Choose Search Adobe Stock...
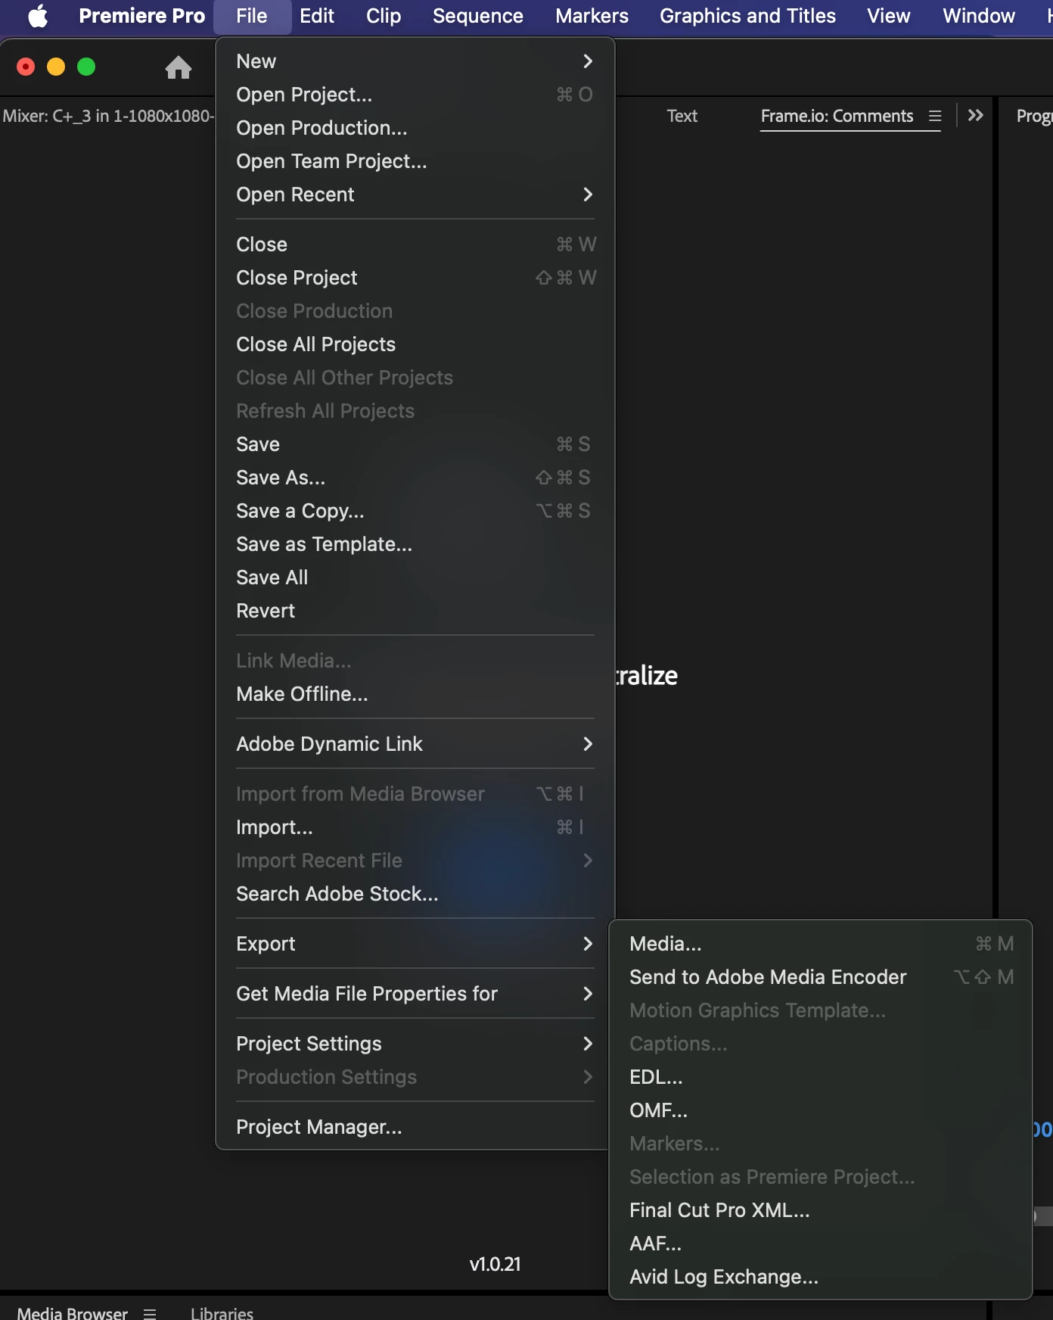Screen dimensions: 1053x1320 coord(415,894)
